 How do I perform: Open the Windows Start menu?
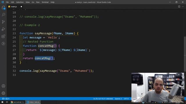click(x=2, y=102)
